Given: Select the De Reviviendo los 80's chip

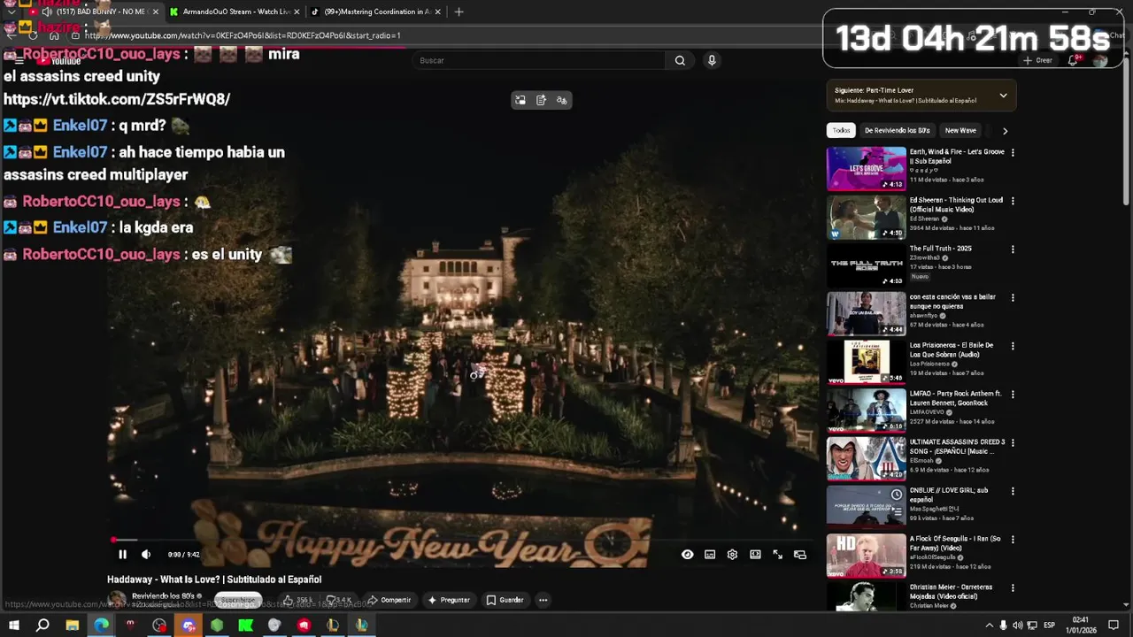Looking at the screenshot, I should 897,131.
